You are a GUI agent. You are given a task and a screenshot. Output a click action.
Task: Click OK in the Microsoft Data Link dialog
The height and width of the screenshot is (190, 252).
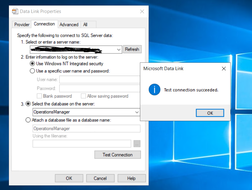[210, 113]
